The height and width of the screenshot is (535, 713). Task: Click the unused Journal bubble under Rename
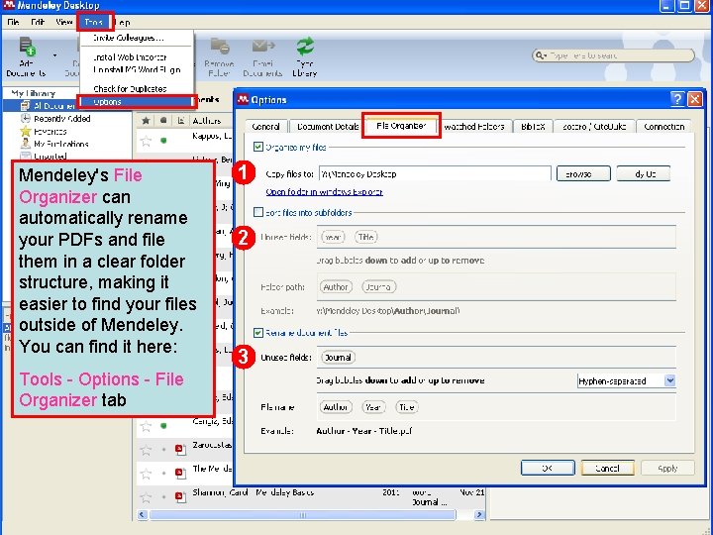pyautogui.click(x=338, y=358)
